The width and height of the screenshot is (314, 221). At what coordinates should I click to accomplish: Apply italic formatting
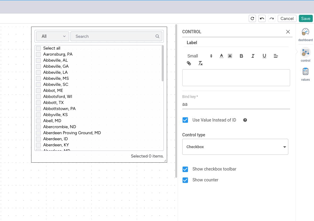253,56
